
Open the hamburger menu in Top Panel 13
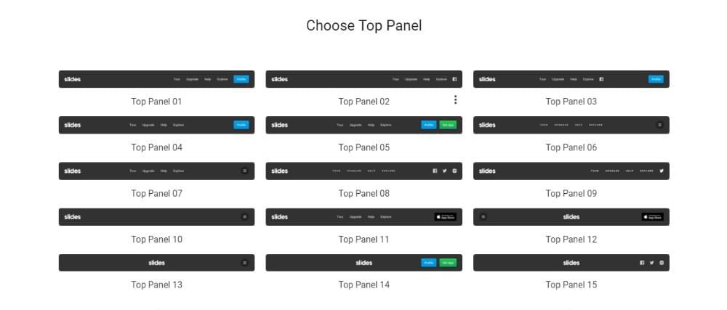coord(245,263)
